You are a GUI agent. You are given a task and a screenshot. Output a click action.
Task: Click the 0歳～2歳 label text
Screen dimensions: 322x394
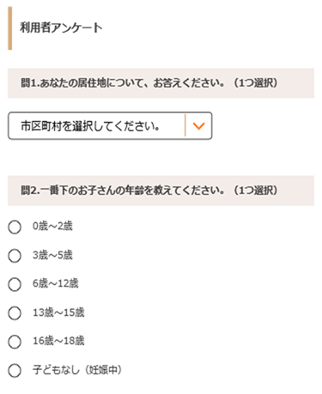tap(52, 227)
